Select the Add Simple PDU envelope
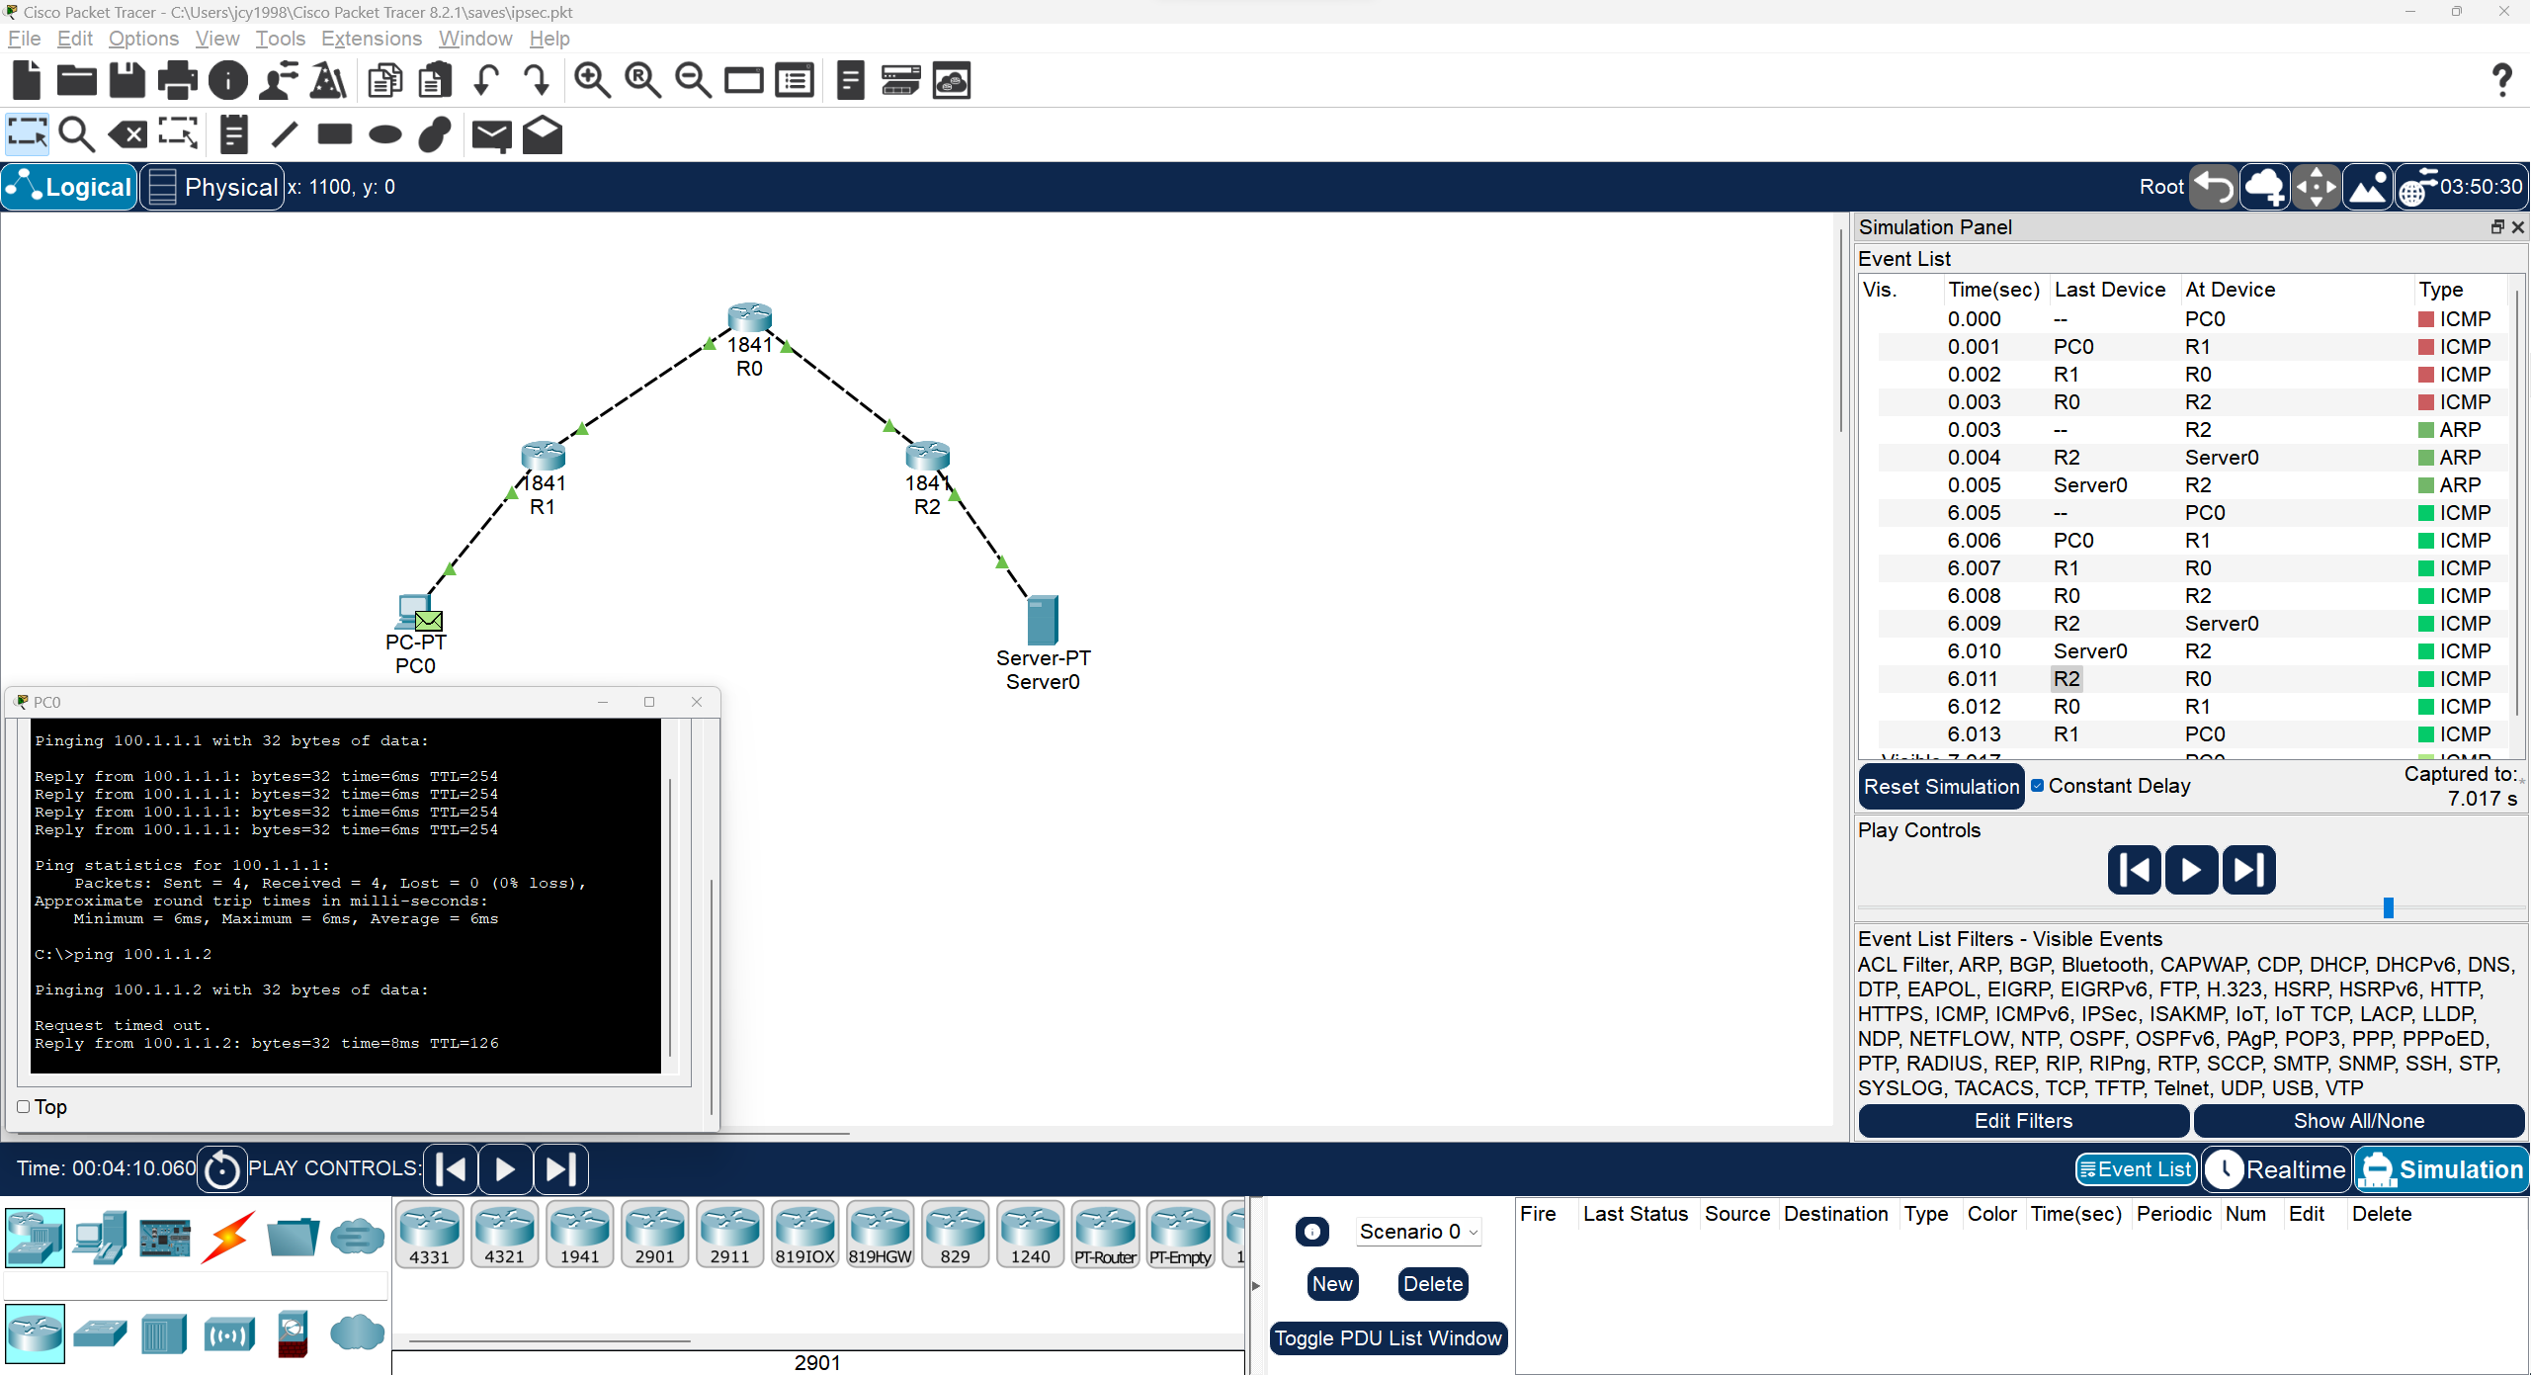Image resolution: width=2531 pixels, height=1375 pixels. (491, 135)
